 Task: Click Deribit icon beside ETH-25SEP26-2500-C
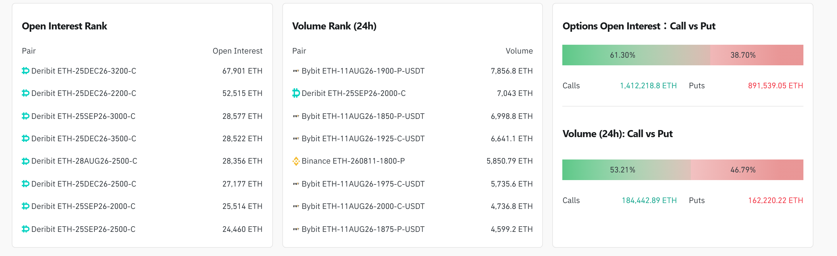click(26, 229)
